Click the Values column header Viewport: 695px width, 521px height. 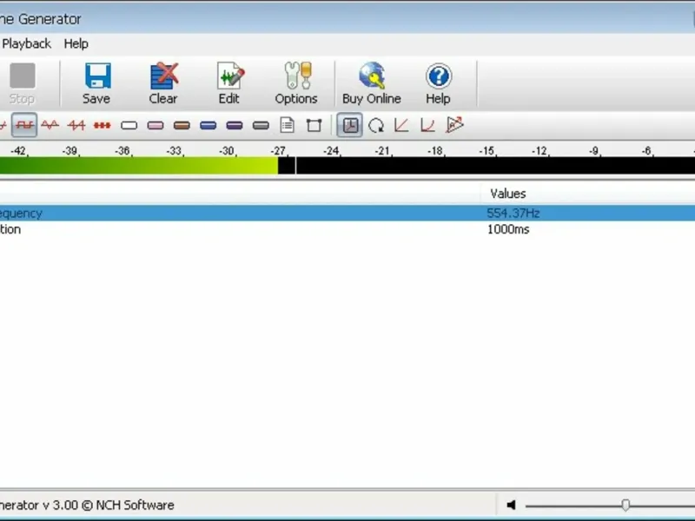508,194
